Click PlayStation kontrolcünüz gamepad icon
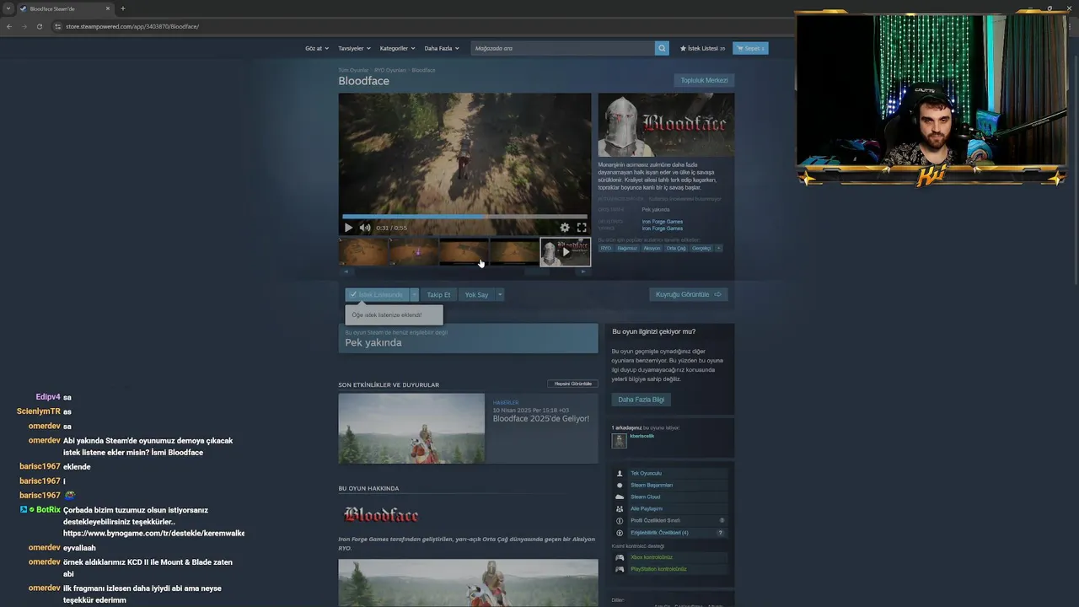This screenshot has width=1079, height=607. [x=620, y=569]
